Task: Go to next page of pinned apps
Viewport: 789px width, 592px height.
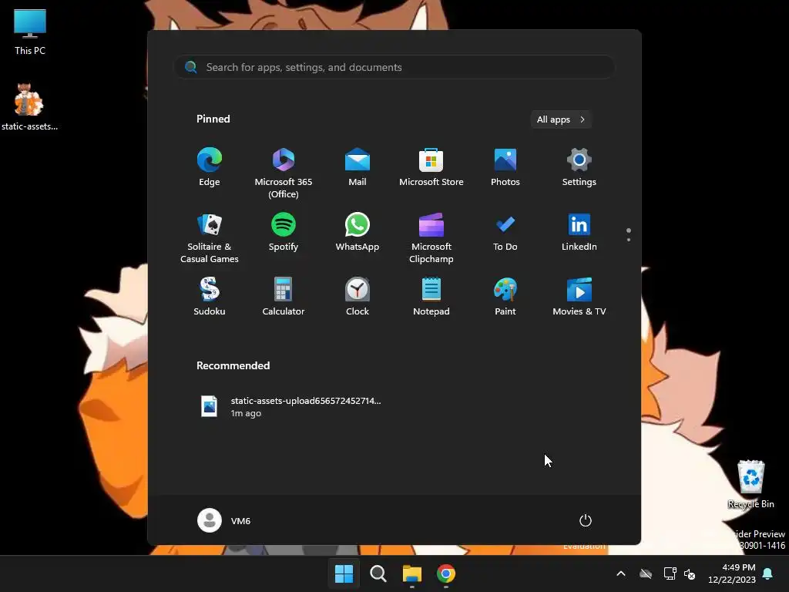Action: (629, 240)
